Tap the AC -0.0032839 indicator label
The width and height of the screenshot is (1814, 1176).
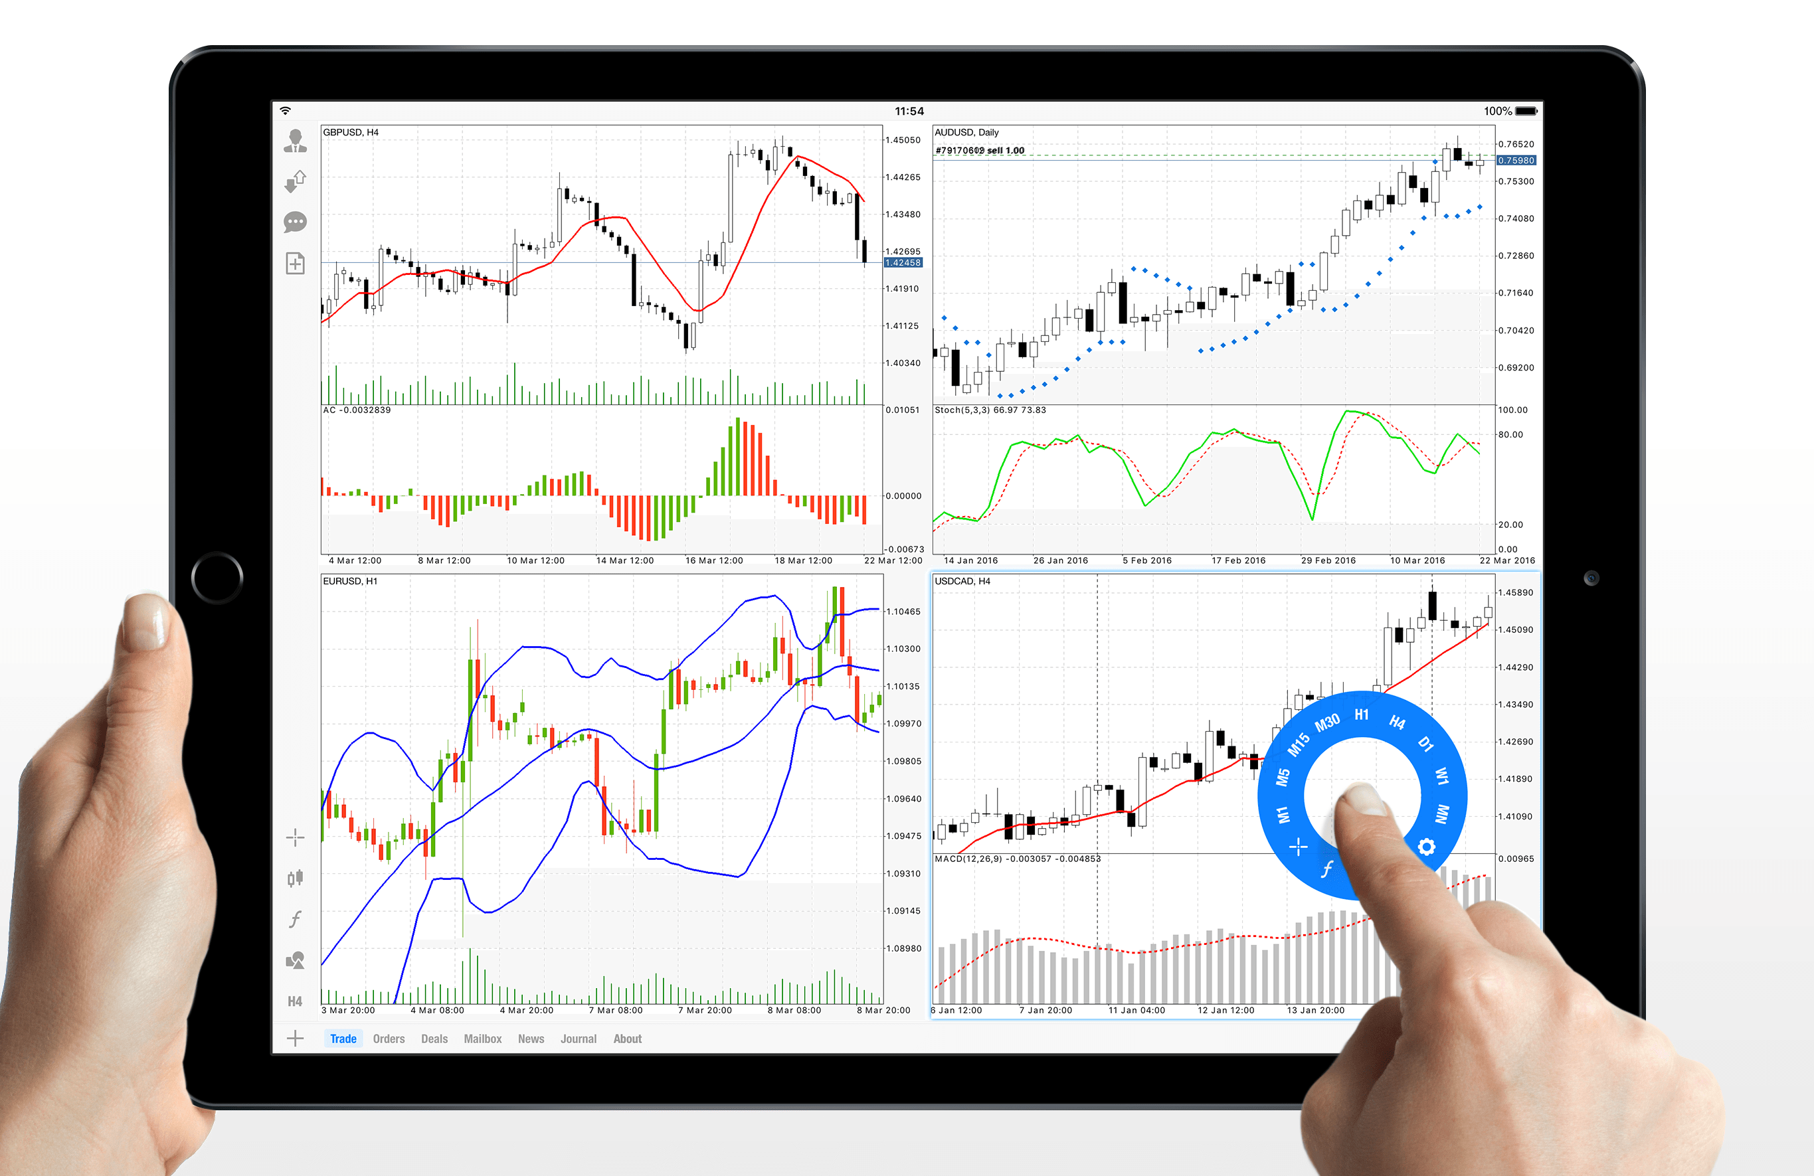(357, 410)
